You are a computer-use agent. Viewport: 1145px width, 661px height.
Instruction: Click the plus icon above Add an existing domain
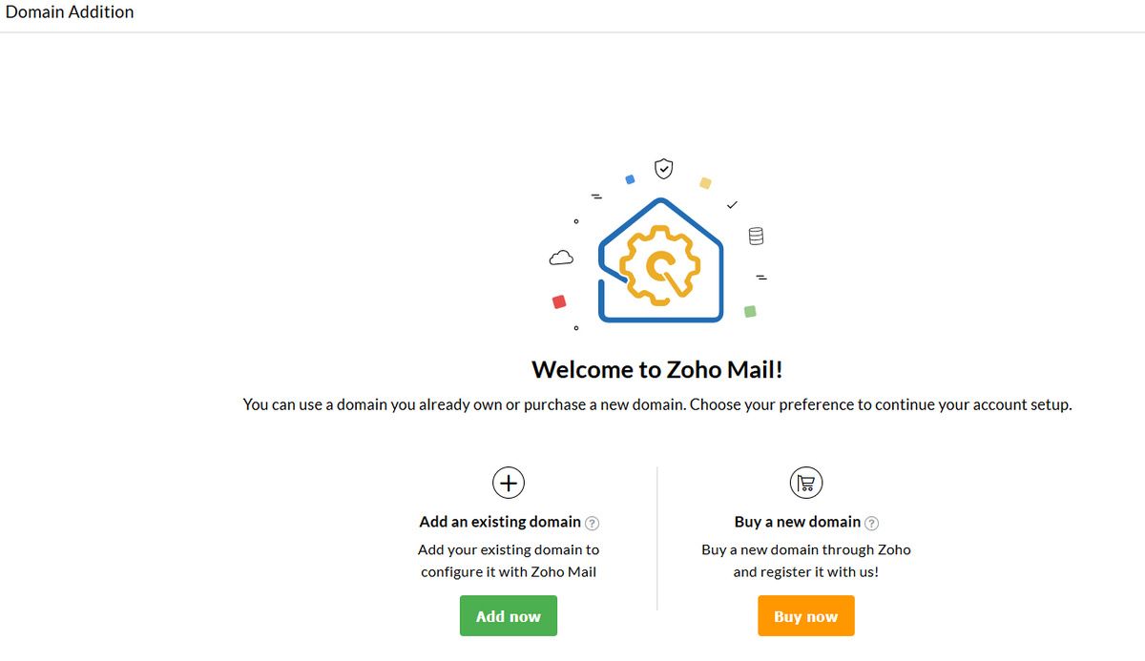coord(509,483)
